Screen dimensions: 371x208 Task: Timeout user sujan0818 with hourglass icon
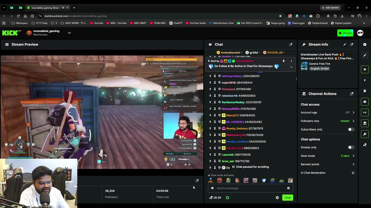pos(215,83)
